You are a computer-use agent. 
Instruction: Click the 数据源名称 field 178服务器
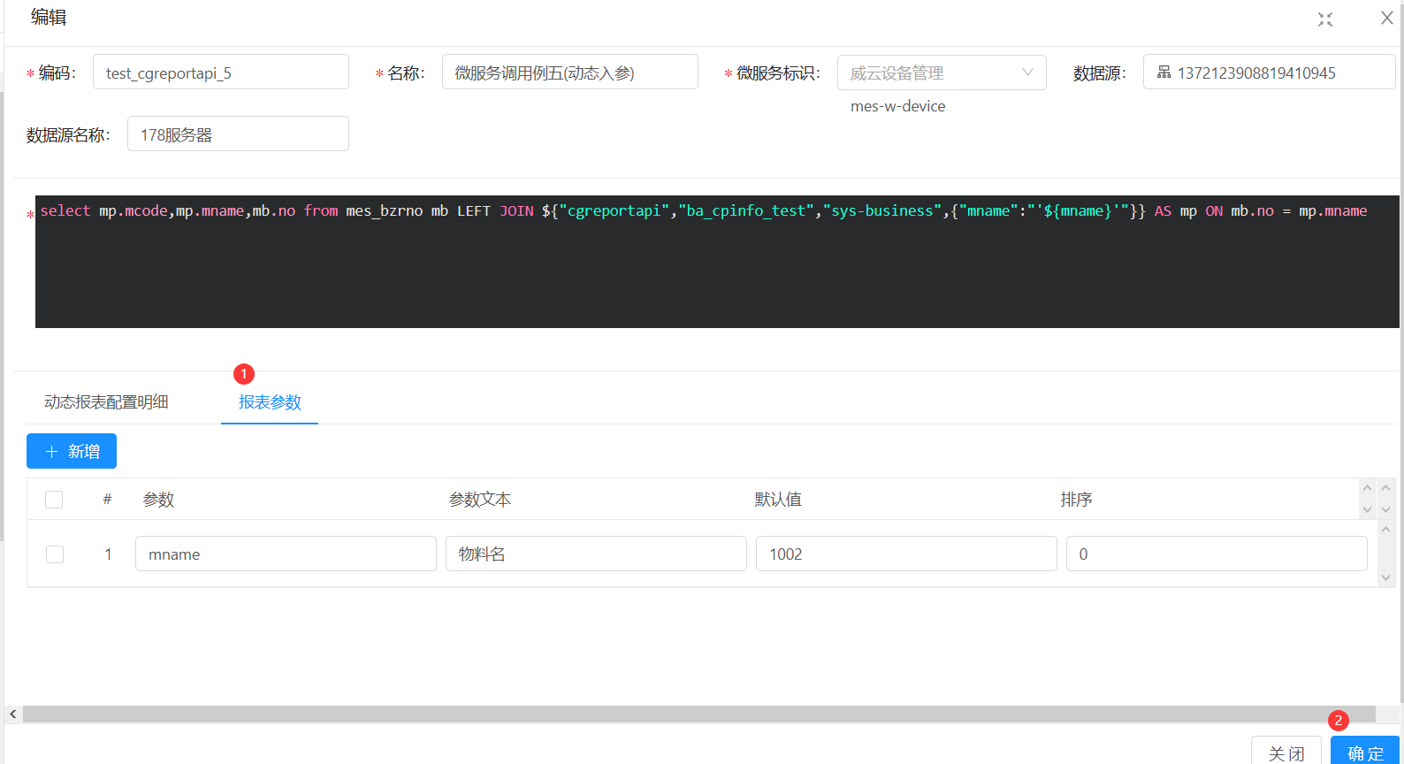pyautogui.click(x=238, y=134)
